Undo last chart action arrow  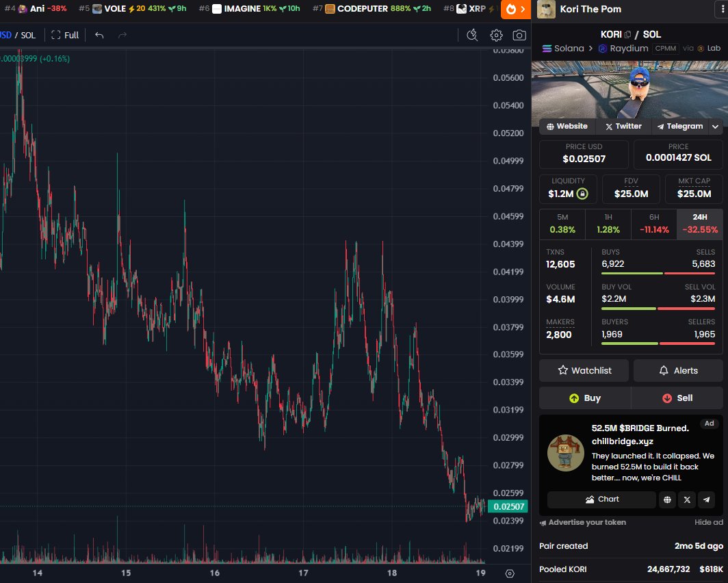point(99,36)
